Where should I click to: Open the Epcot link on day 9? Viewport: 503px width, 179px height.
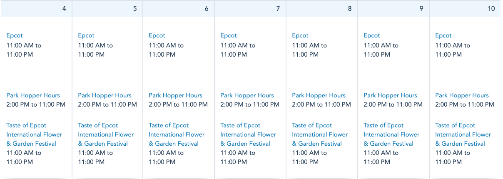[372, 35]
